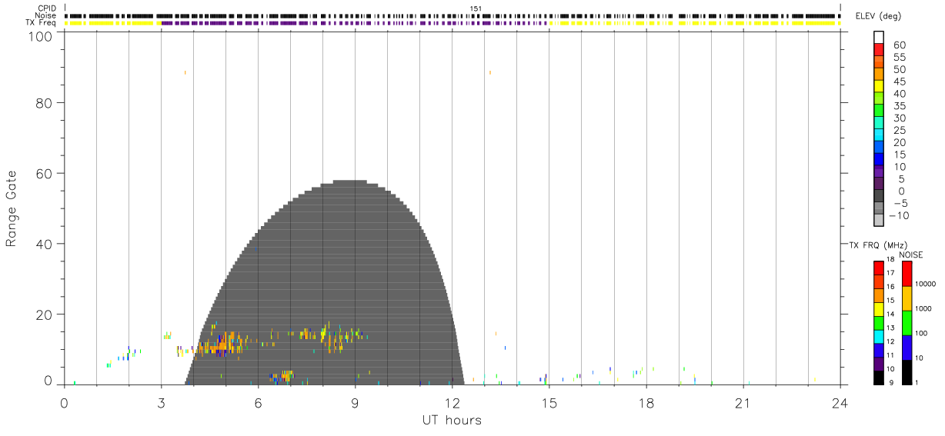Click x-axis tick label '3'
The image size is (945, 436).
point(161,402)
